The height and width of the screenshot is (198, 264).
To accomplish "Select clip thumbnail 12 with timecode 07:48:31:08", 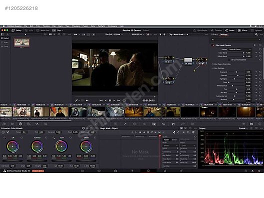I will (133, 112).
